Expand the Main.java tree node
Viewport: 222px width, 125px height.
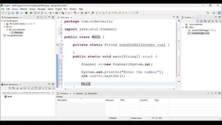pyautogui.click(x=10, y=33)
